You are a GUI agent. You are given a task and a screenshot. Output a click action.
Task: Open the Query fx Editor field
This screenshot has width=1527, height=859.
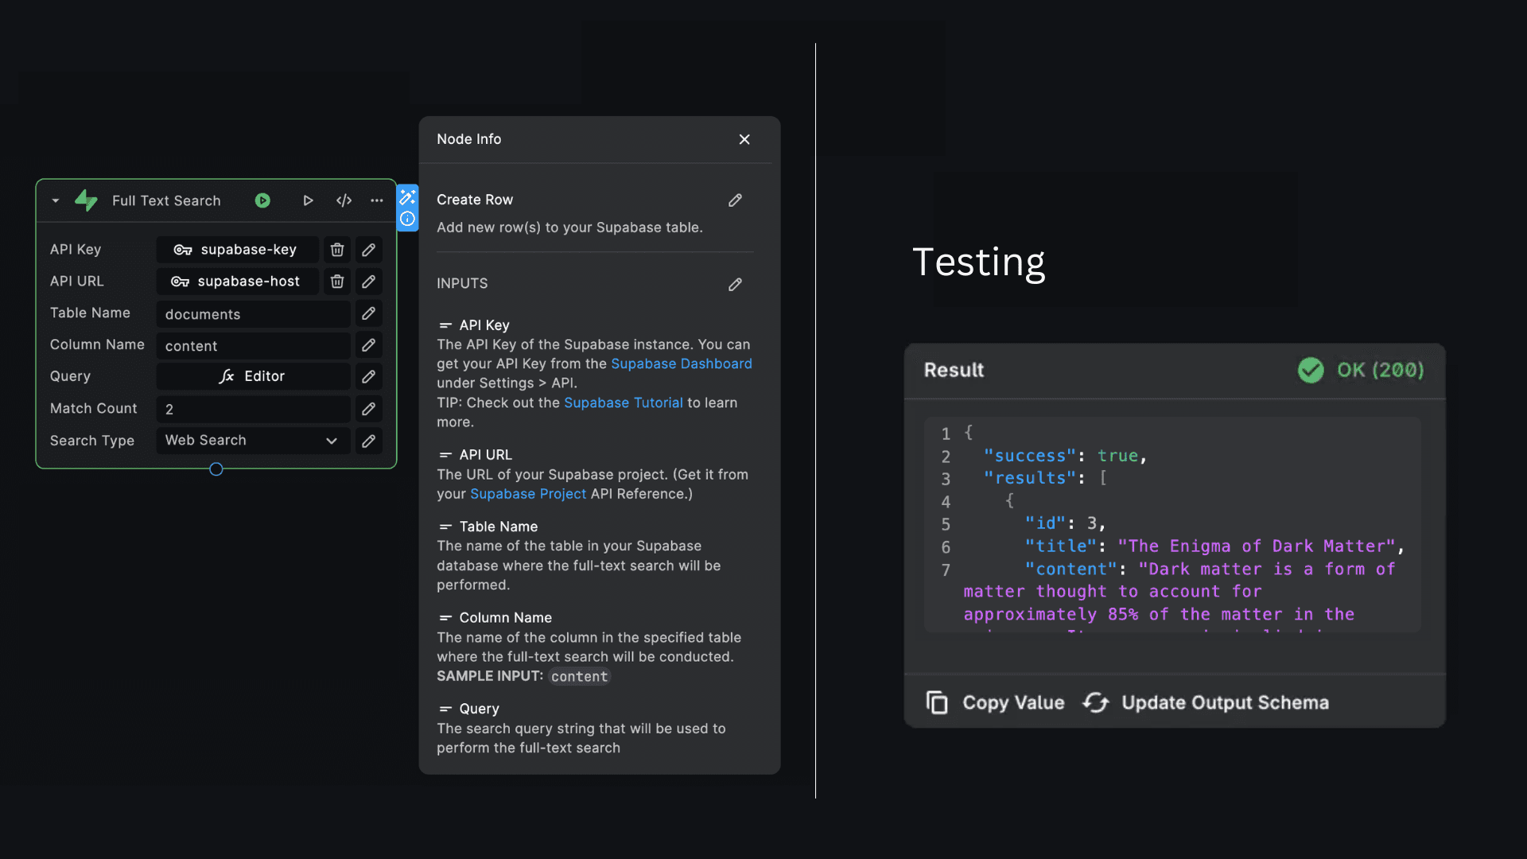(x=252, y=376)
